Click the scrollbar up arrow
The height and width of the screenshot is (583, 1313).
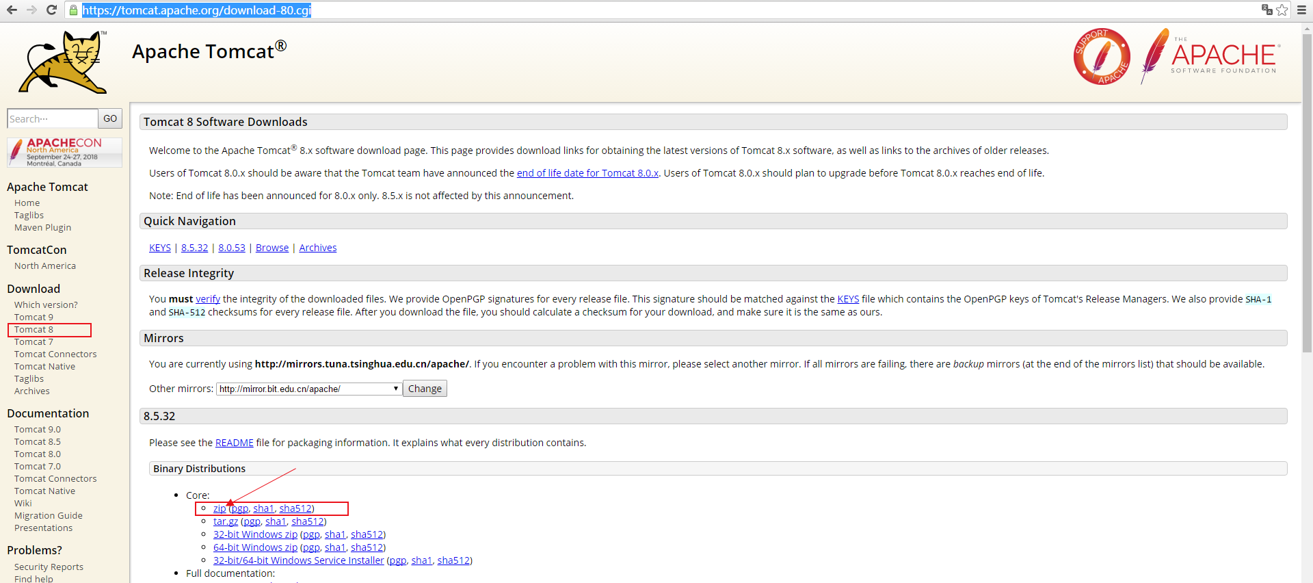(1307, 28)
